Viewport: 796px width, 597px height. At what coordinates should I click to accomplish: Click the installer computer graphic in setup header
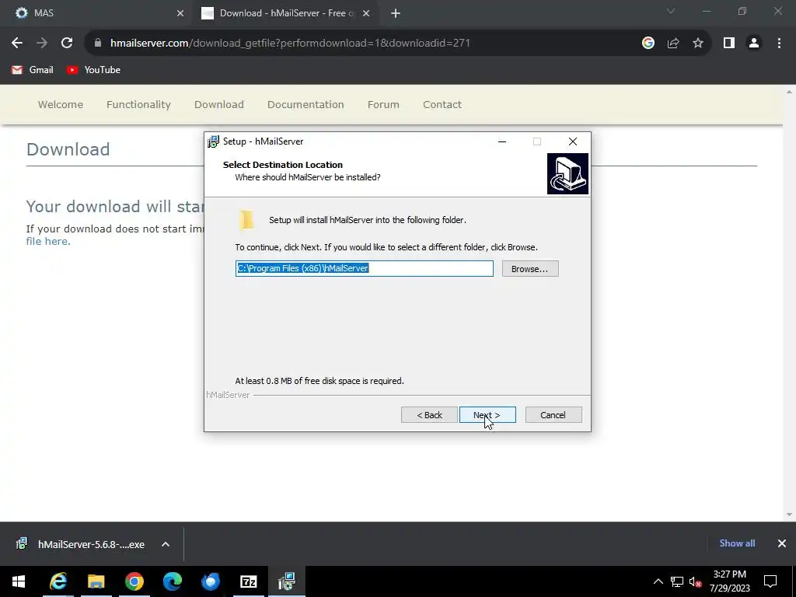(x=567, y=173)
